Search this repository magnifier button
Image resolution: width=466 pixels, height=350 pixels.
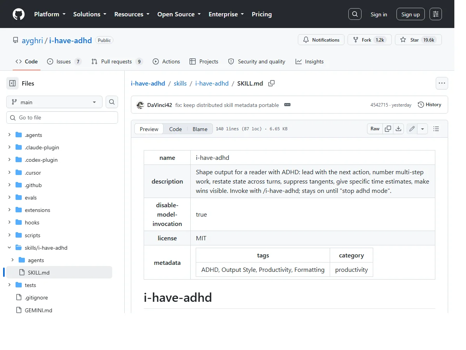[112, 102]
